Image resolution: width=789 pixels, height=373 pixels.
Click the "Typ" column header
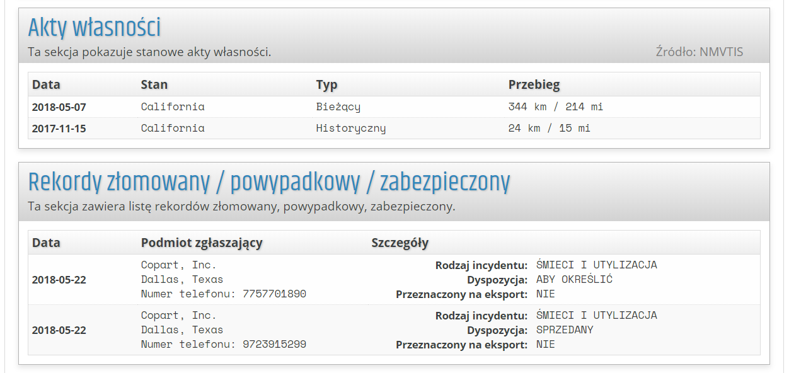click(x=326, y=84)
